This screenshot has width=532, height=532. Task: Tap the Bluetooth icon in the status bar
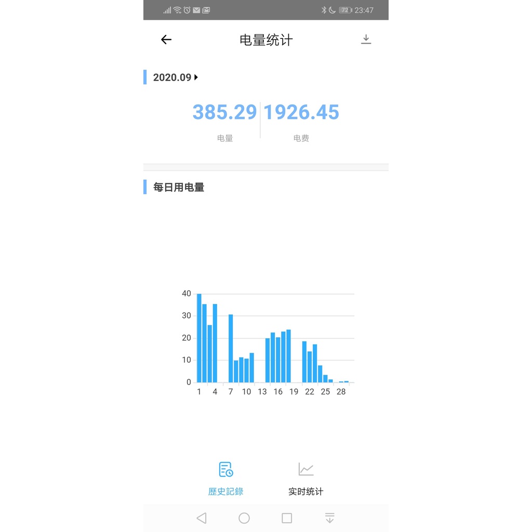(324, 10)
